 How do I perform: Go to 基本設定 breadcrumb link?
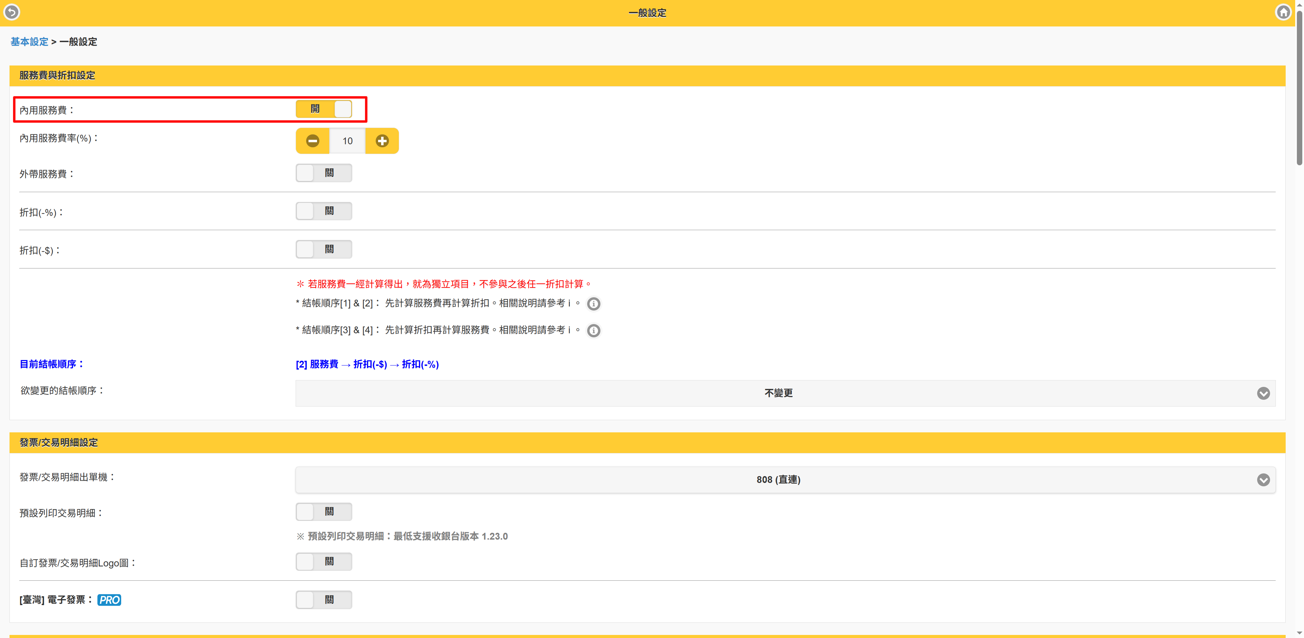click(x=30, y=42)
